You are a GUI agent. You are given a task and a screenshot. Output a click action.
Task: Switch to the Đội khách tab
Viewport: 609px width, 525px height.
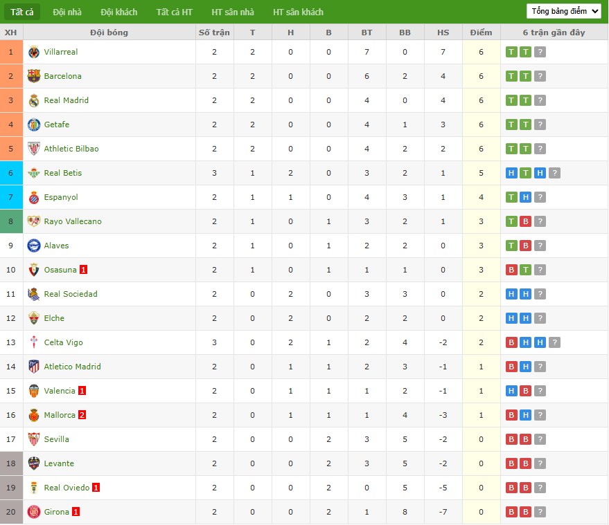click(x=118, y=12)
